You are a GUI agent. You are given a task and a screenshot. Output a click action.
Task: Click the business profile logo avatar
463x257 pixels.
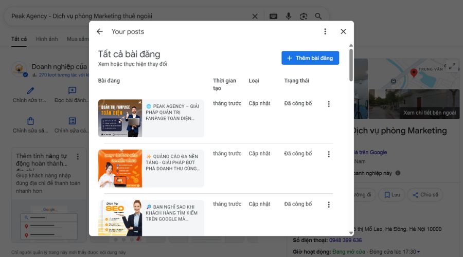click(20, 69)
